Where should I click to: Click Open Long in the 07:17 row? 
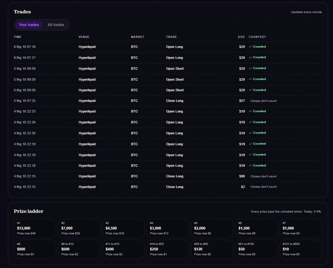[175, 58]
